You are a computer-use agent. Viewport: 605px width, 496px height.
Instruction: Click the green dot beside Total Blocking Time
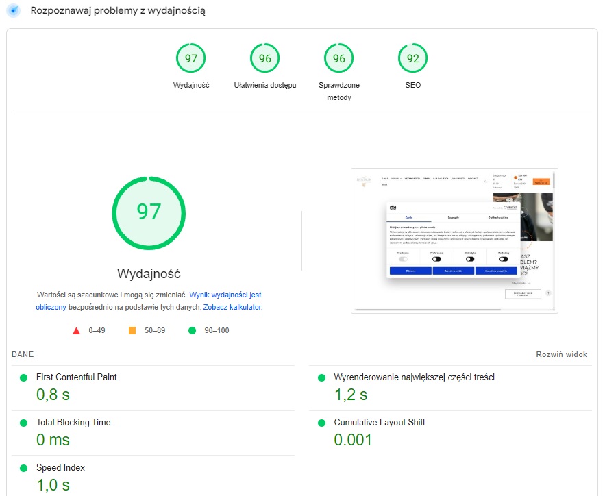(23, 423)
